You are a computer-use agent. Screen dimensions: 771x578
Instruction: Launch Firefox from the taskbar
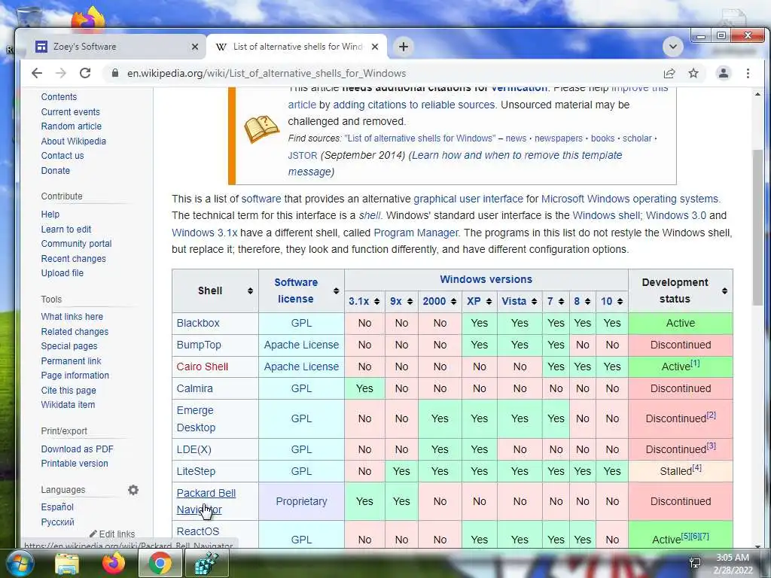point(114,563)
